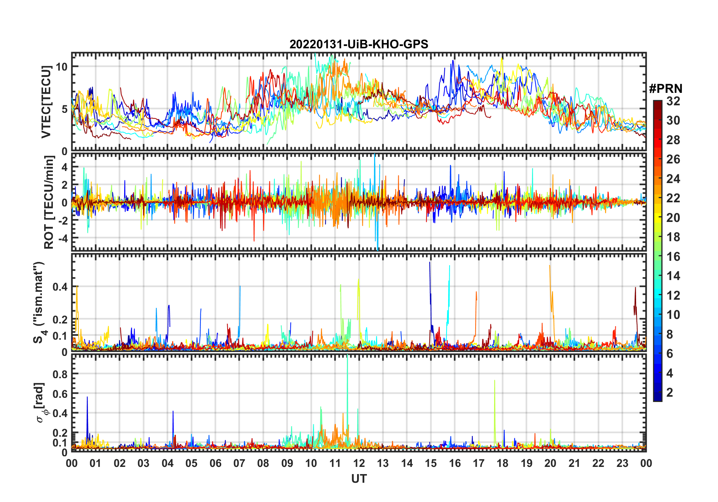Click colorbar tick label 16

point(673,257)
